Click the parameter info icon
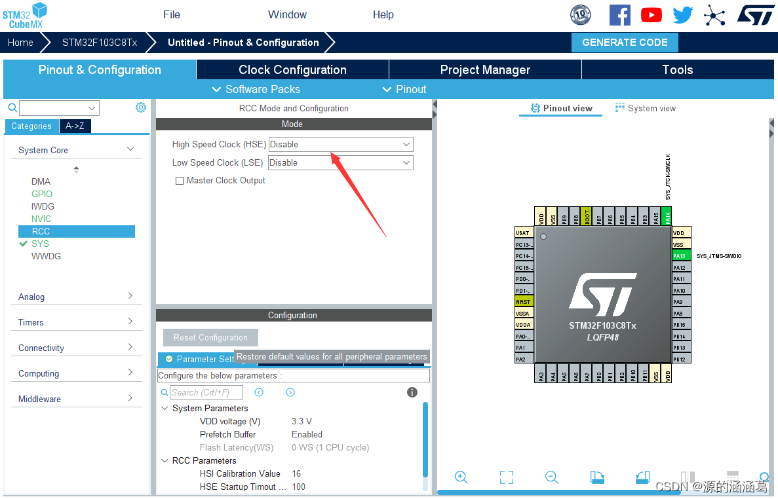Image resolution: width=778 pixels, height=499 pixels. 412,392
